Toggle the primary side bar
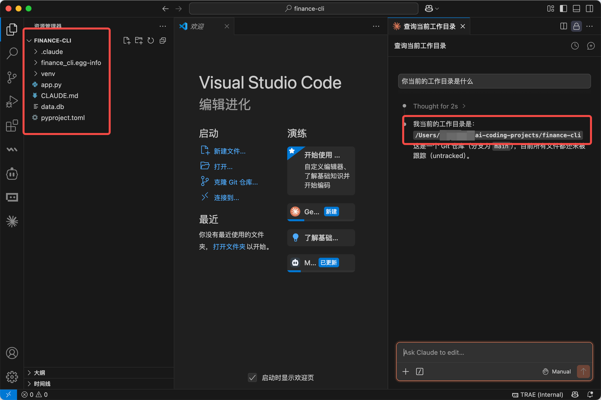The height and width of the screenshot is (400, 601). [563, 9]
